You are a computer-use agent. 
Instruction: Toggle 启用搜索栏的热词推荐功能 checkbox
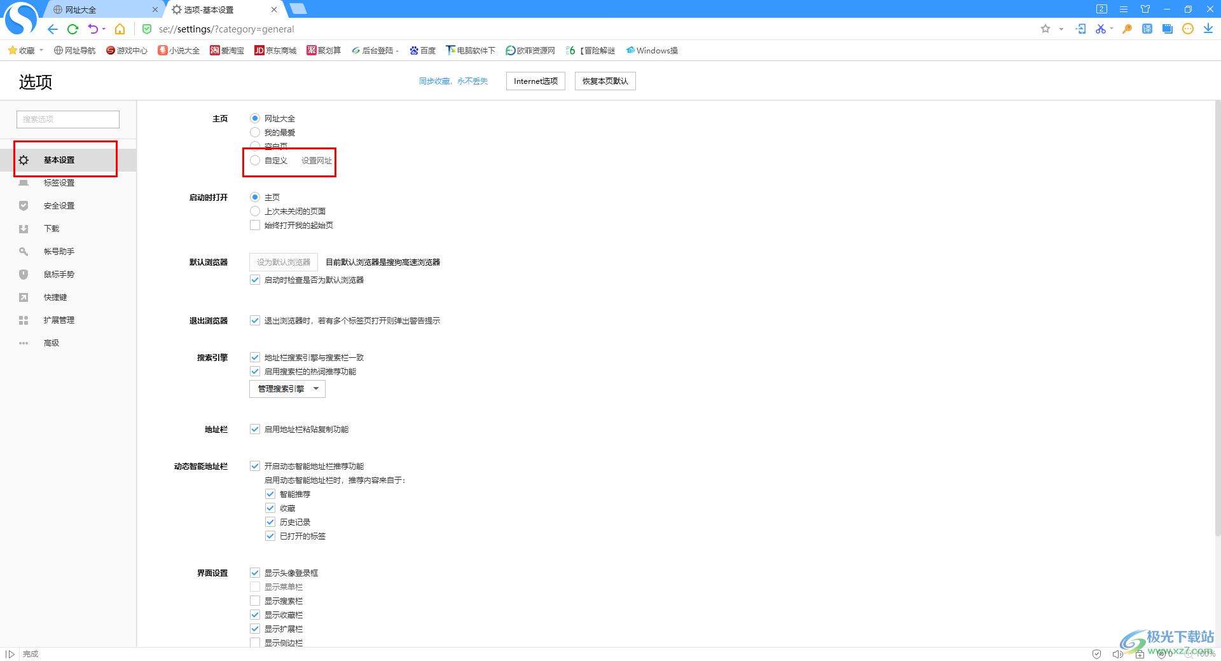[255, 371]
